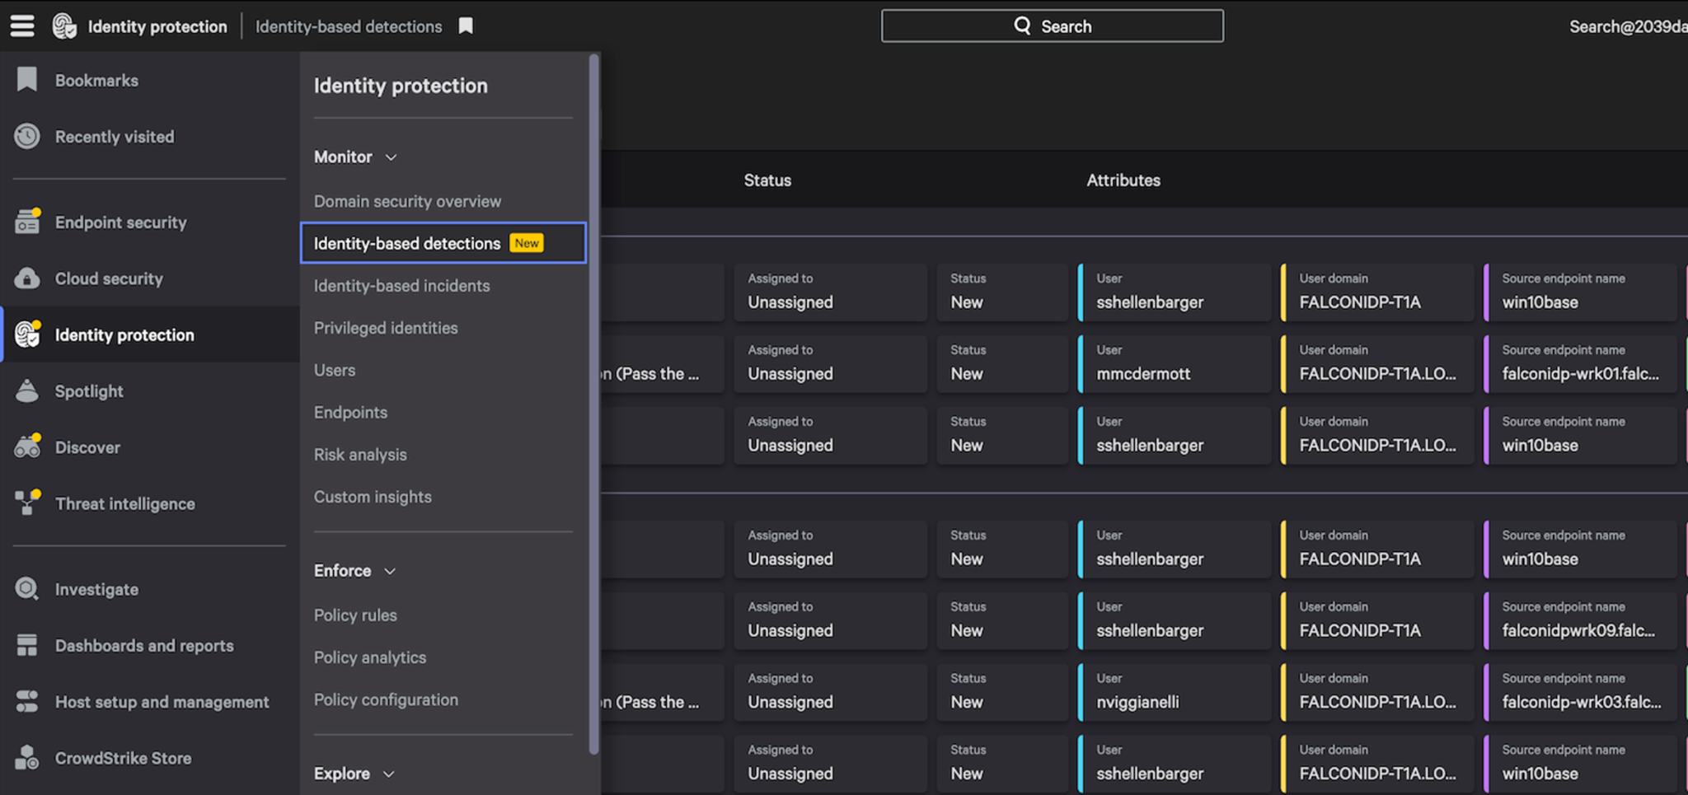Expand the Explore section chevron
1688x795 pixels.
pyautogui.click(x=387, y=773)
